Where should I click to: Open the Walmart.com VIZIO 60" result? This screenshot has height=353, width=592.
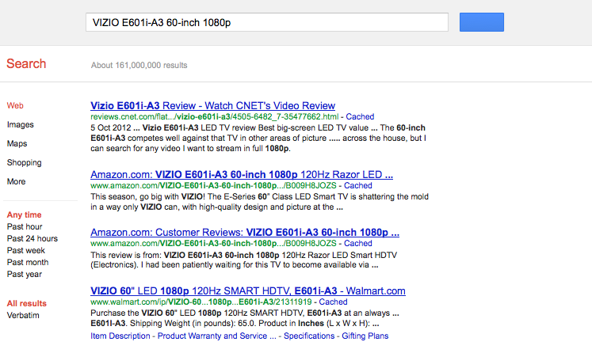click(x=248, y=290)
